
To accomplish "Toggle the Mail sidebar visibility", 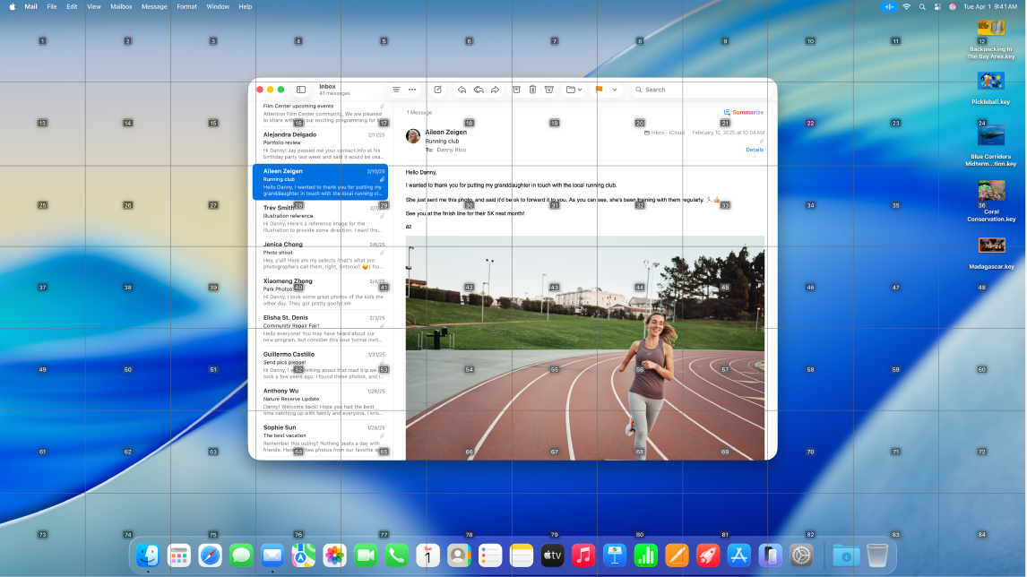I will (300, 90).
